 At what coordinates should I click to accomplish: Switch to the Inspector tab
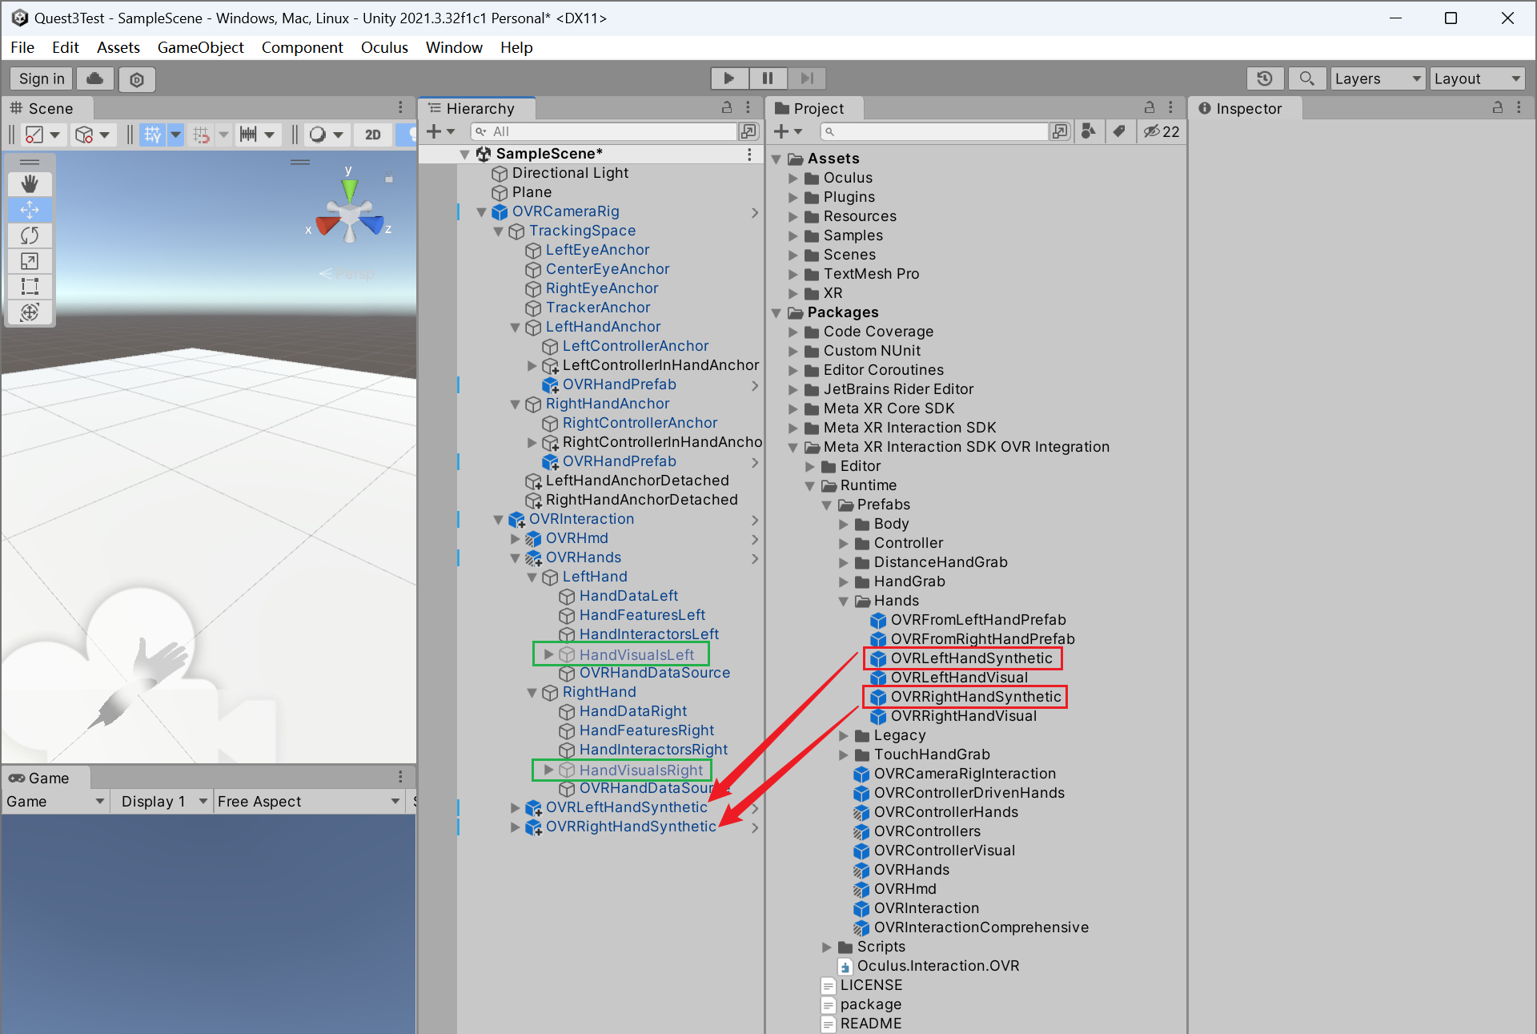click(1246, 108)
